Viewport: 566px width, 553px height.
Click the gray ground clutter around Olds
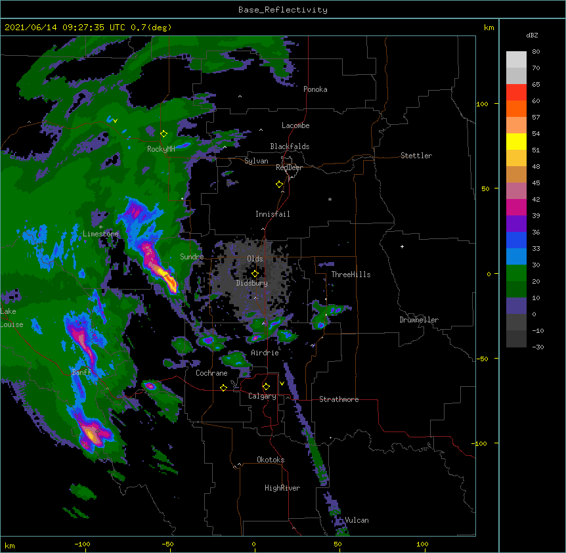(253, 280)
